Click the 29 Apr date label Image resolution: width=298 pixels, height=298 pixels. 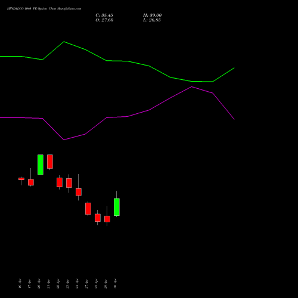pos(105,284)
